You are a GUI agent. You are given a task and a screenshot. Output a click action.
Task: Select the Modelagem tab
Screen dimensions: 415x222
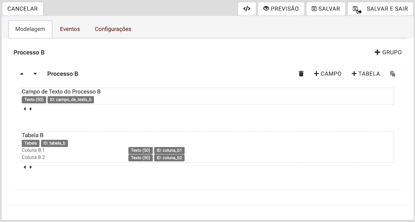[30, 29]
